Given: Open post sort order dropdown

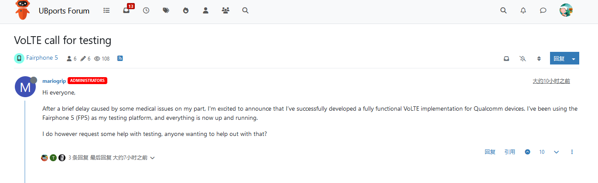Looking at the screenshot, I should (539, 58).
